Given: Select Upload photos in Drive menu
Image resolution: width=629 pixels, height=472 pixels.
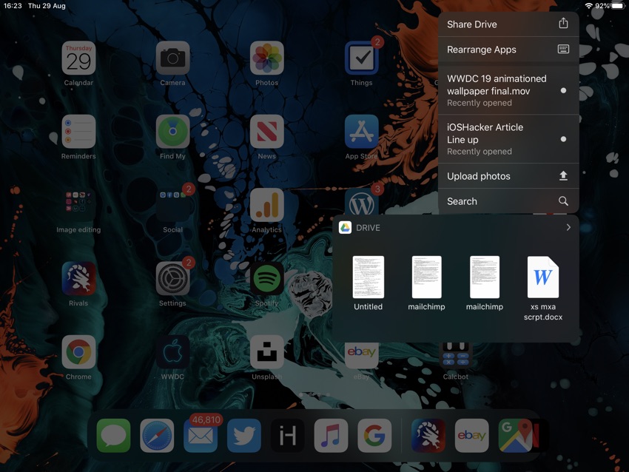Looking at the screenshot, I should click(x=508, y=176).
